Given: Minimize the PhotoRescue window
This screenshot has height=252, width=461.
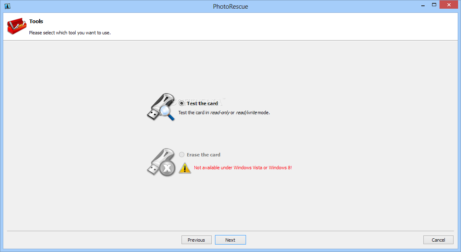Looking at the screenshot, I should [423, 5].
